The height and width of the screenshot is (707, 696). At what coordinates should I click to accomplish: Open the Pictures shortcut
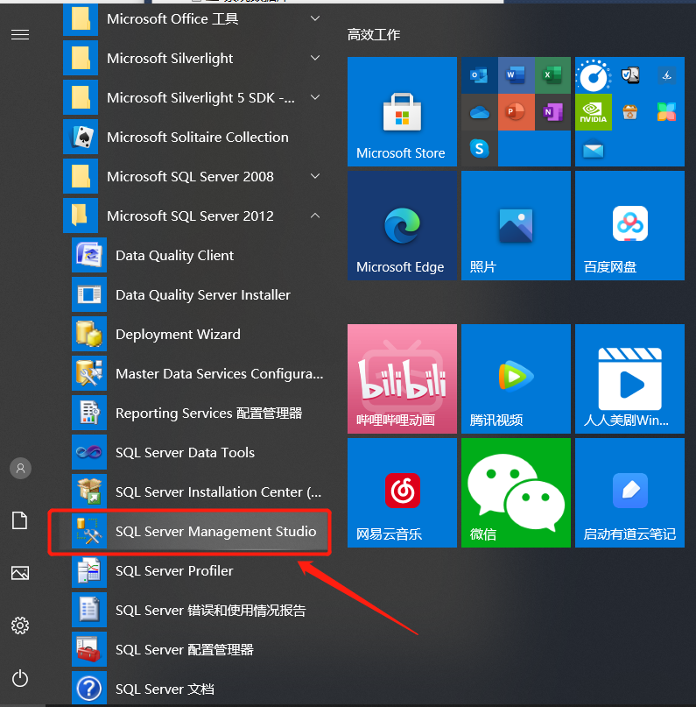click(20, 573)
